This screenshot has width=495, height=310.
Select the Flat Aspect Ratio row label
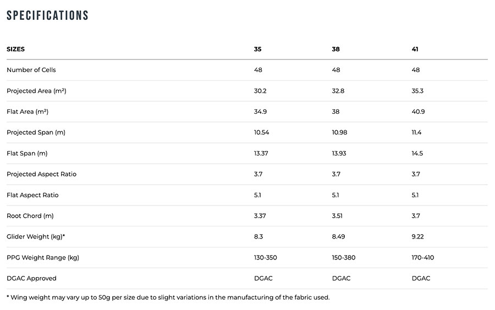[32, 195]
